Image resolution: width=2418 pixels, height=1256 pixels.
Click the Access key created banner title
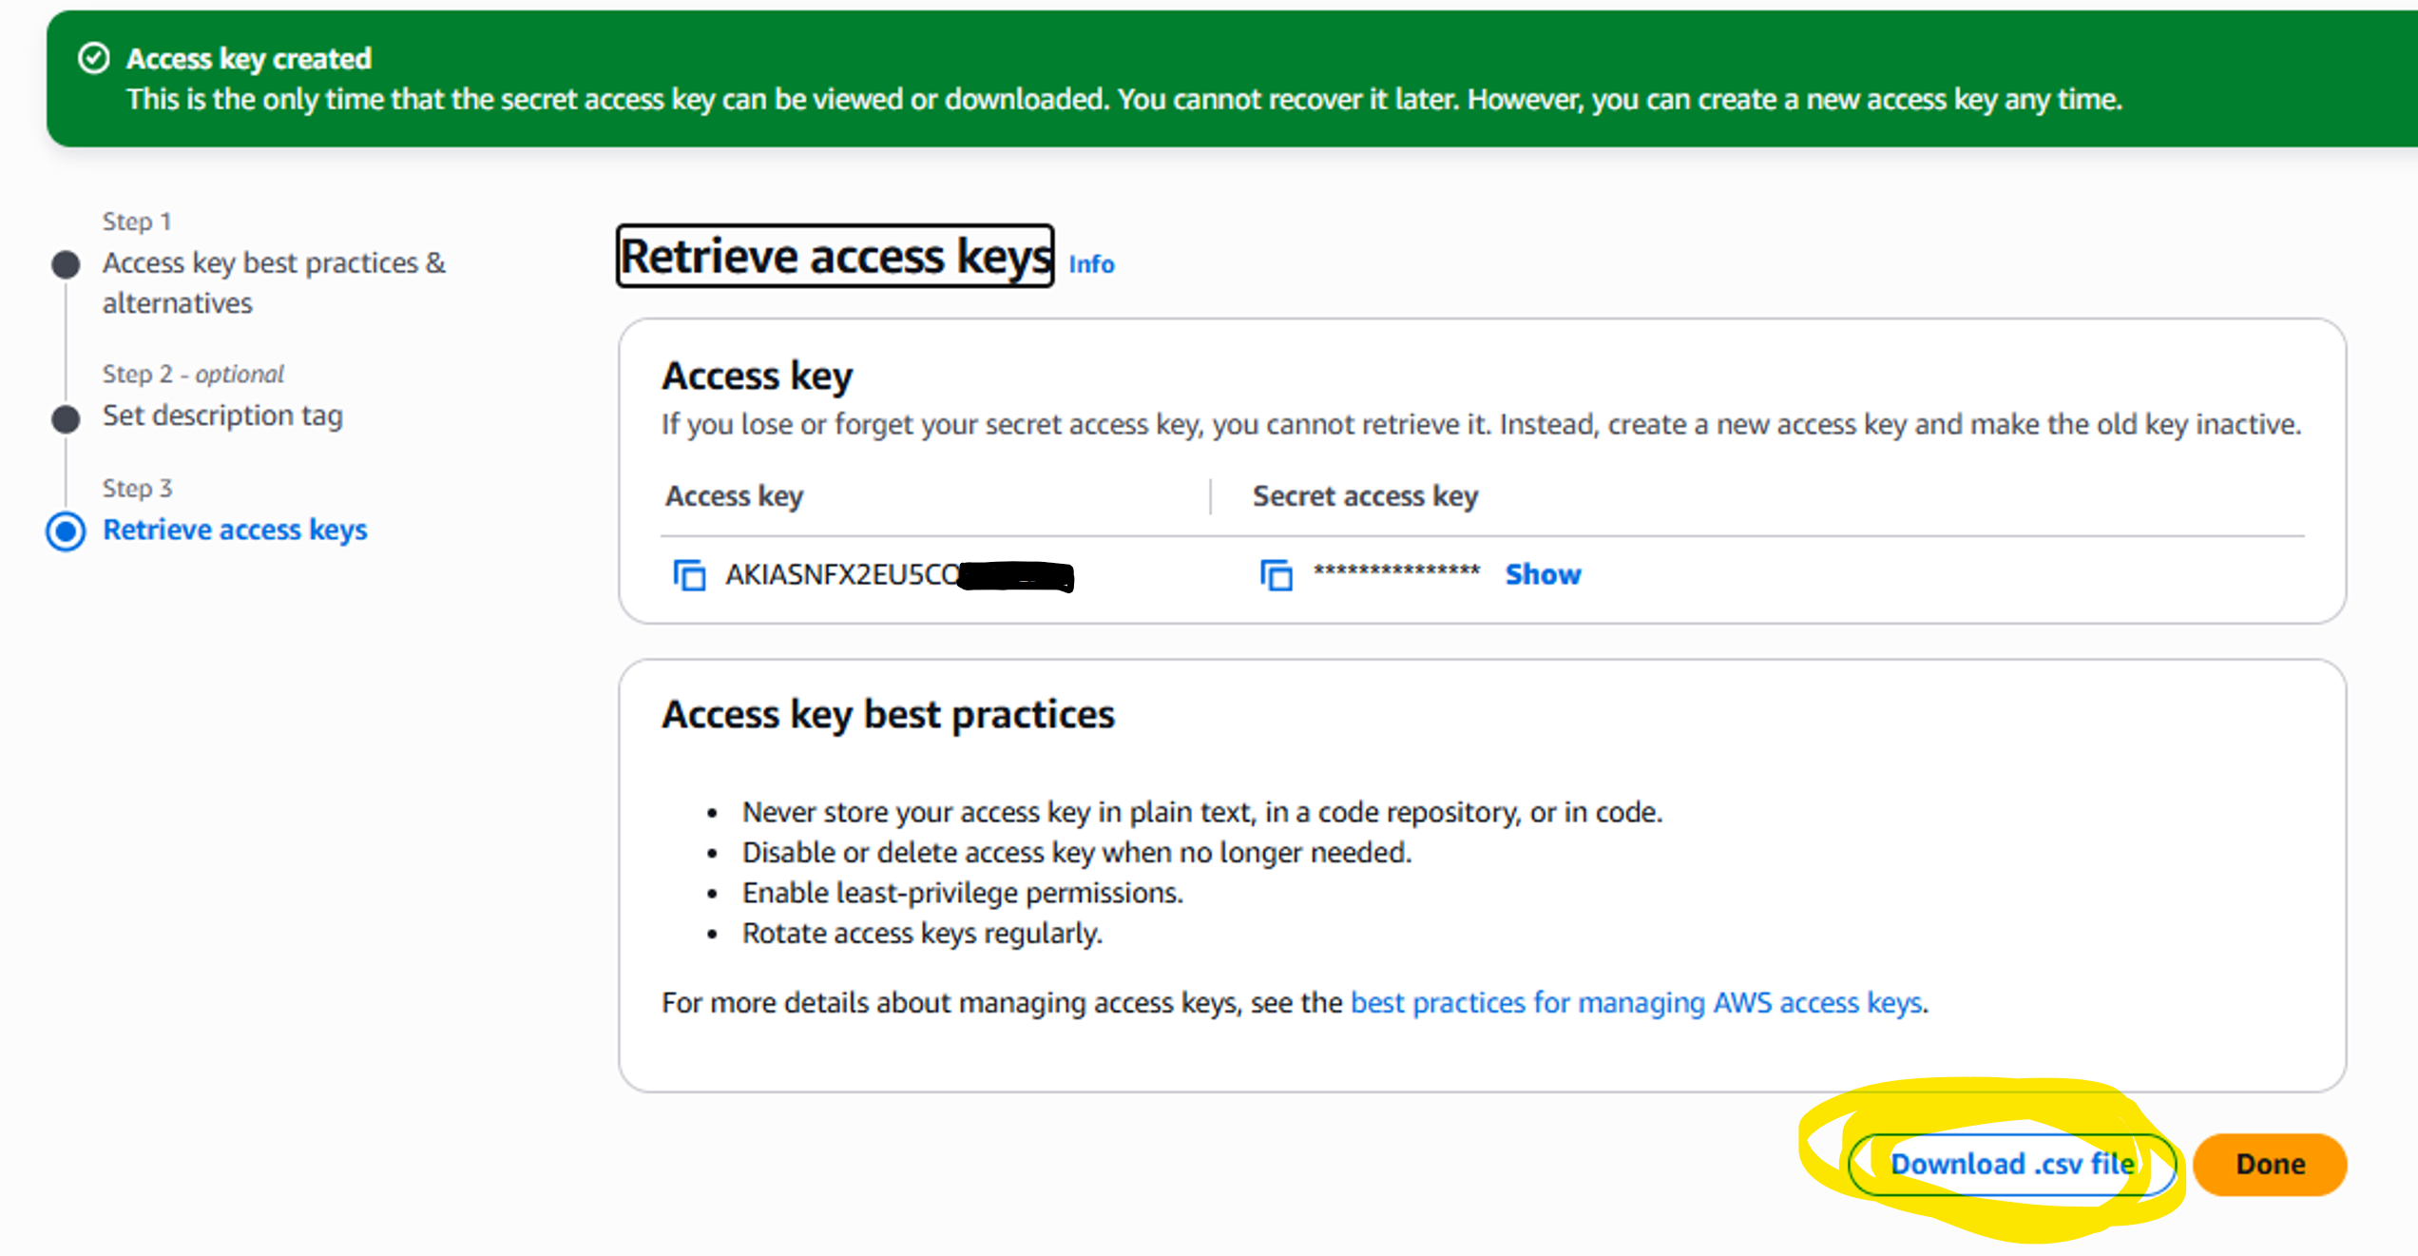click(249, 59)
